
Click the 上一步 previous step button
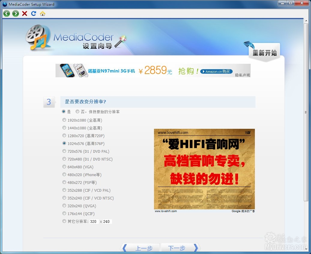pos(140,248)
